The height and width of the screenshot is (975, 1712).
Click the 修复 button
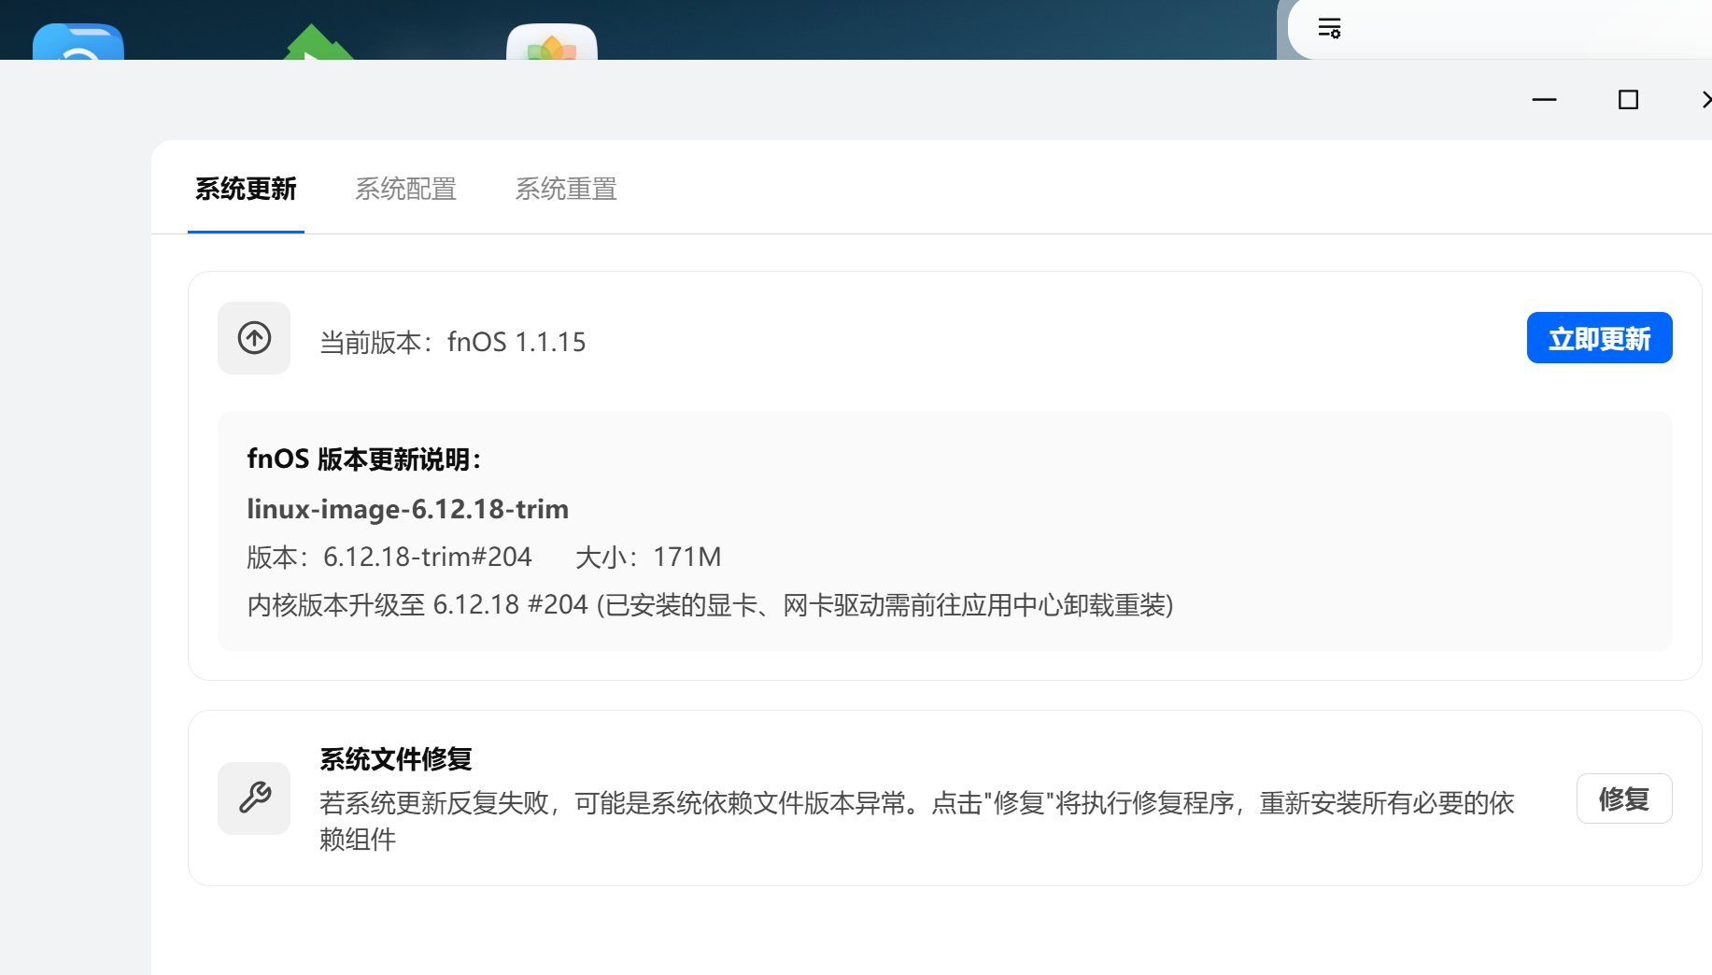pos(1624,798)
